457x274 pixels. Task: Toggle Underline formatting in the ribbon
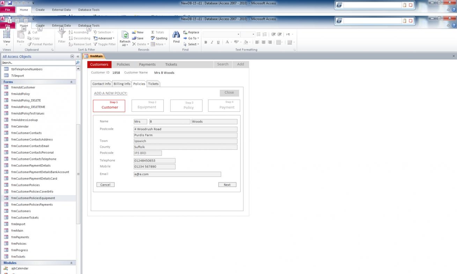point(218,42)
